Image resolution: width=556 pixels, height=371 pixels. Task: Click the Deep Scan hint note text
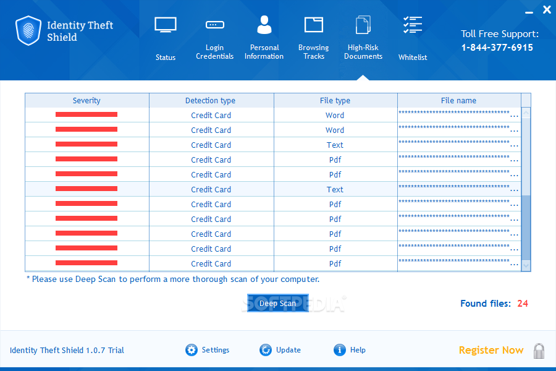(x=173, y=279)
